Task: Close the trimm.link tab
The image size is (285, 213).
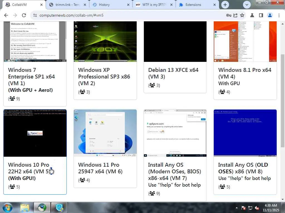Action: tap(85, 5)
